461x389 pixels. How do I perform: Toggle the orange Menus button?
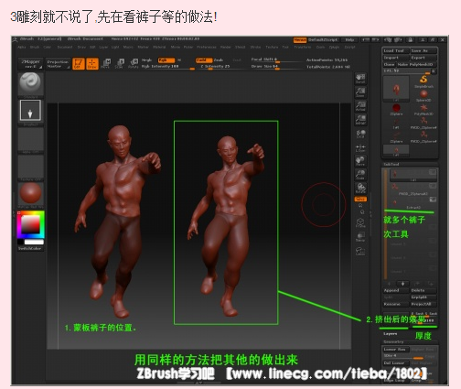click(x=300, y=40)
